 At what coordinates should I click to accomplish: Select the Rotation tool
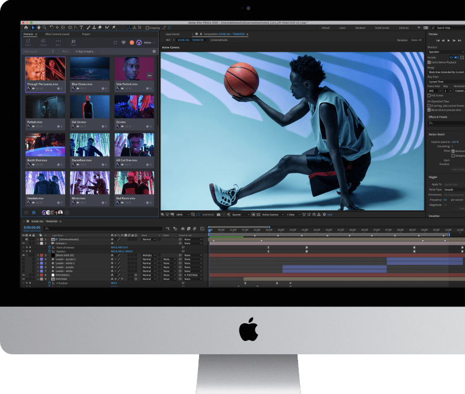(x=52, y=28)
